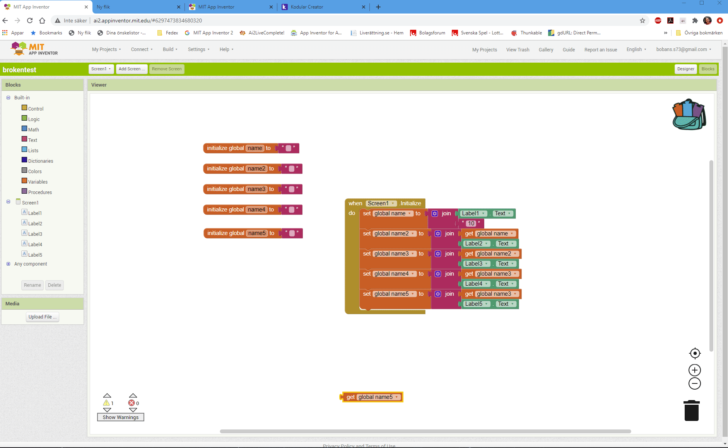Open the Gallery link
This screenshot has width=728, height=448.
pos(546,50)
